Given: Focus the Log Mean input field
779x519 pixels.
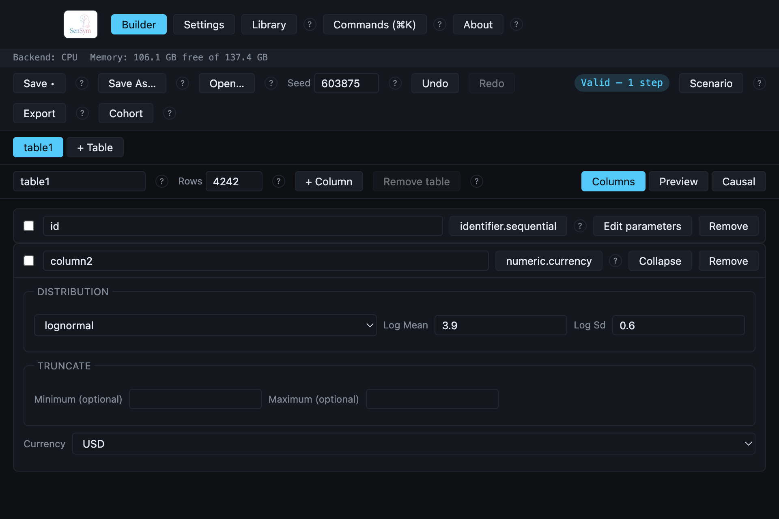Looking at the screenshot, I should pyautogui.click(x=501, y=325).
